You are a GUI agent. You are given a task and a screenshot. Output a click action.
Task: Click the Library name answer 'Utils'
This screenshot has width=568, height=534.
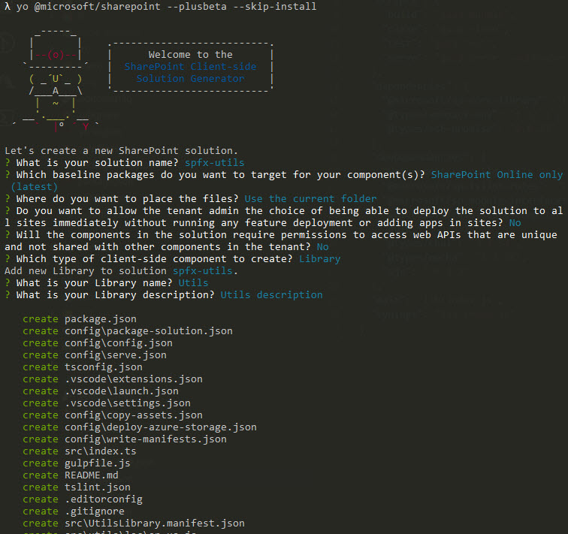[193, 282]
